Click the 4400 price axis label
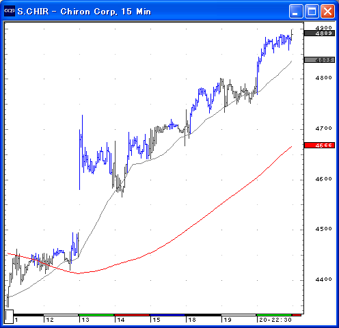Screen dimensions: 339x328 tap(323, 279)
